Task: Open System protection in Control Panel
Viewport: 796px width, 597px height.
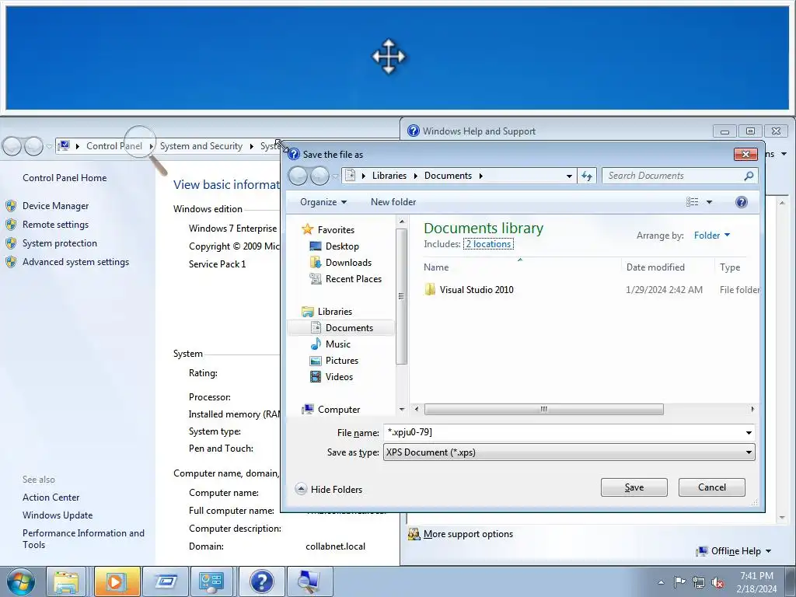Action: pos(59,243)
